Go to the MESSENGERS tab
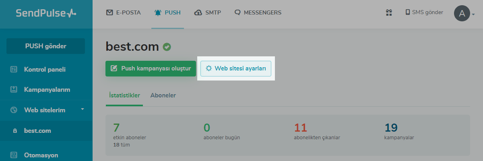Screen dimensions: 483x161 258,12
